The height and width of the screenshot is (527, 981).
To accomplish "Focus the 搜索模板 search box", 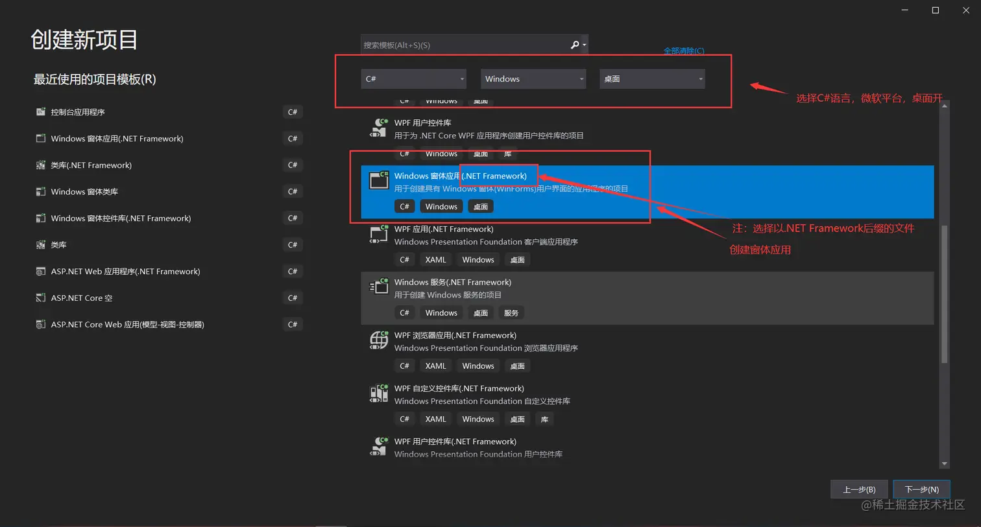I will tap(464, 45).
